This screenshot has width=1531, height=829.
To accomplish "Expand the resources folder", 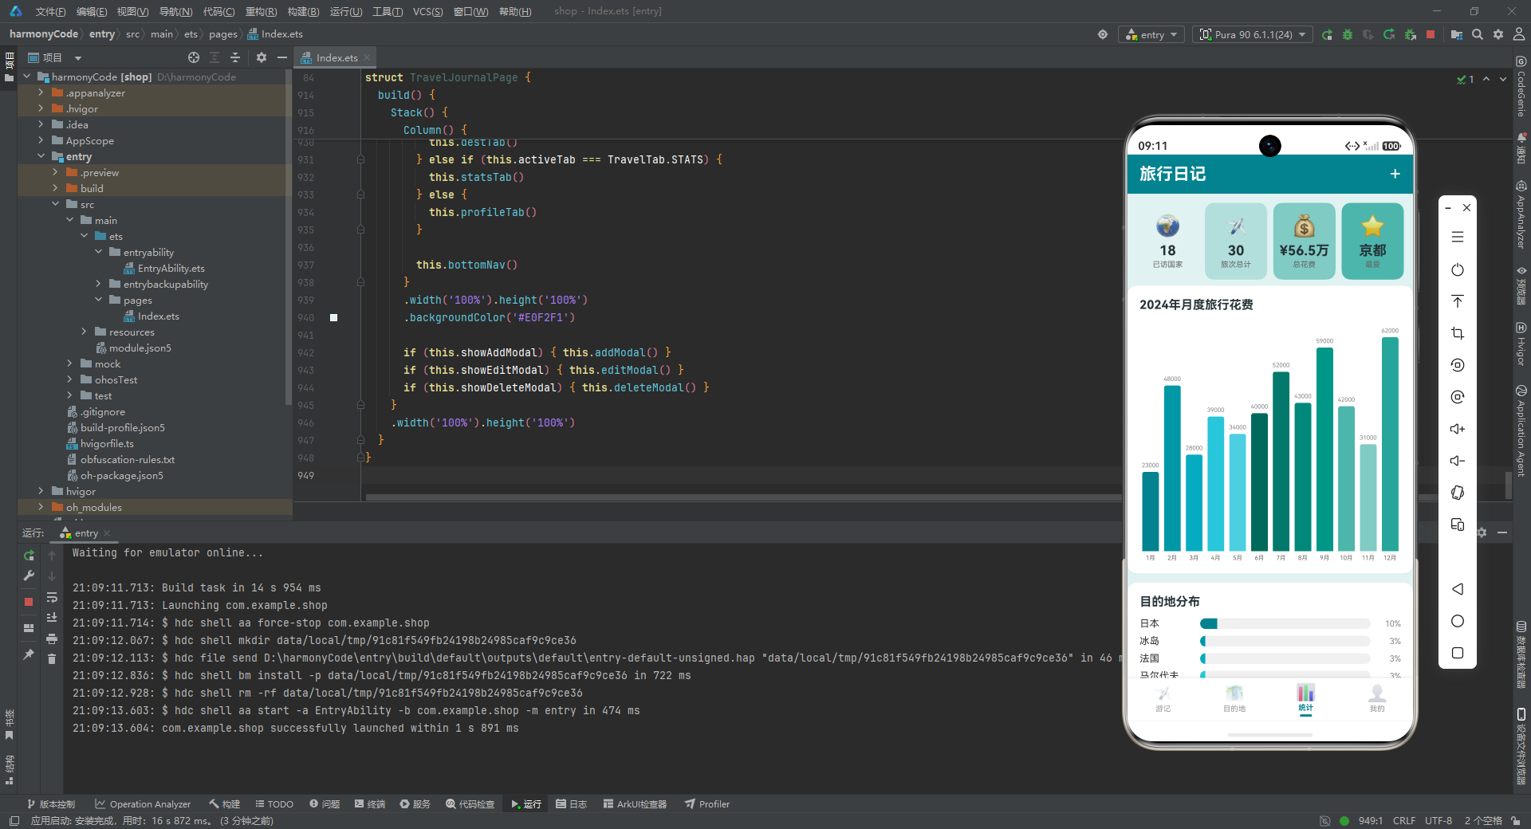I will tap(84, 332).
